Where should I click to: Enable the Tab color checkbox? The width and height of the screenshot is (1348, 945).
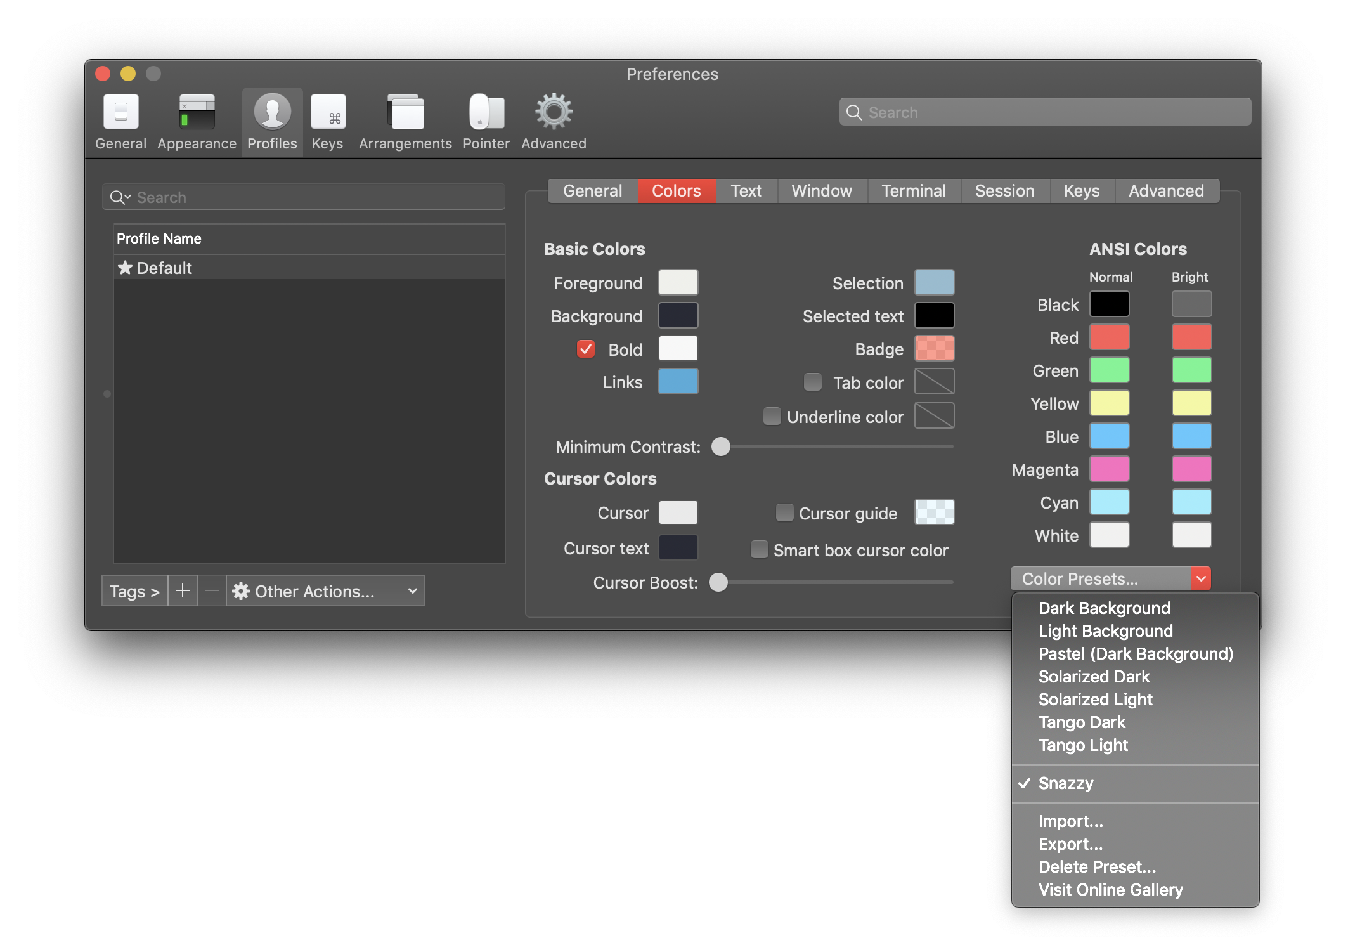pos(812,381)
